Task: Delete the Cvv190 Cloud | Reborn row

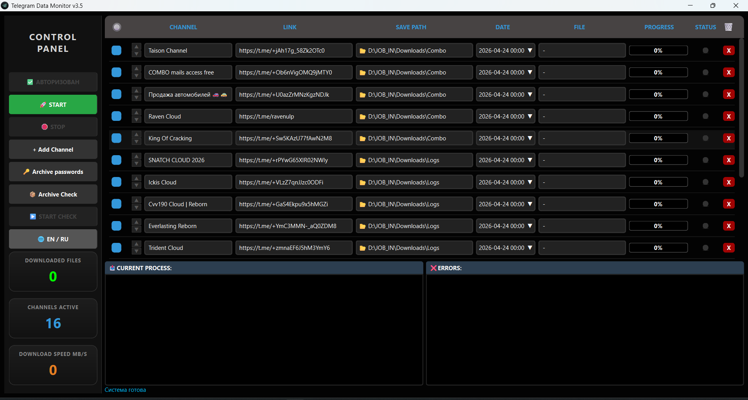Action: 729,204
